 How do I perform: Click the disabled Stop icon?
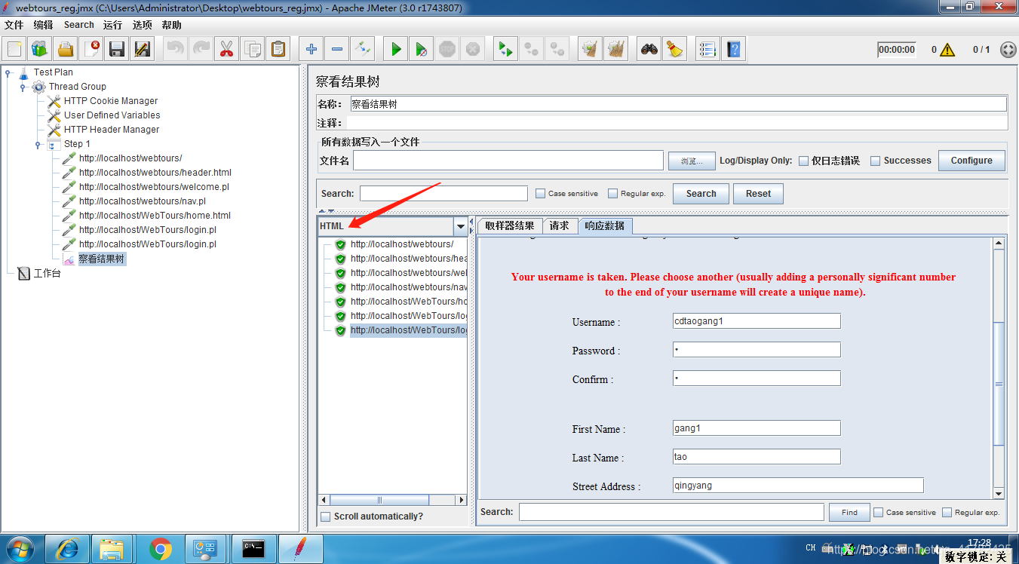click(x=447, y=50)
